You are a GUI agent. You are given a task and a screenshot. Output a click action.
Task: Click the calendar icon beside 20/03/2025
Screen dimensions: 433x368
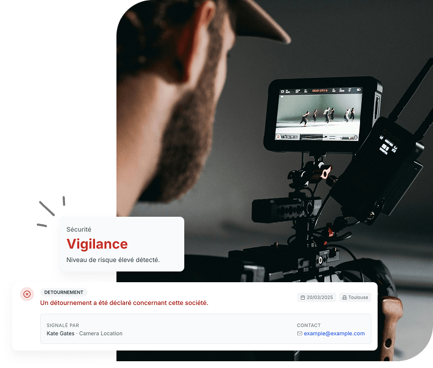point(302,297)
